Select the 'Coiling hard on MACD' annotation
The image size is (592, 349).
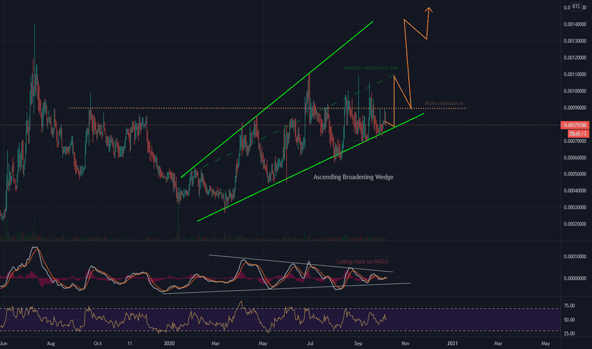click(x=362, y=261)
